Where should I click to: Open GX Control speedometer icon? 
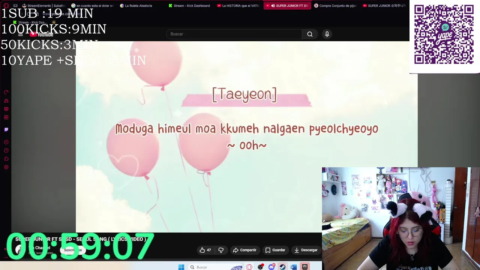6,92
